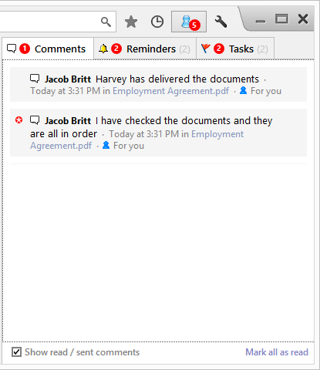Viewport: 320px width, 370px height.
Task: Toggle 'Show read / sent comments' checkbox
Action: (x=16, y=352)
